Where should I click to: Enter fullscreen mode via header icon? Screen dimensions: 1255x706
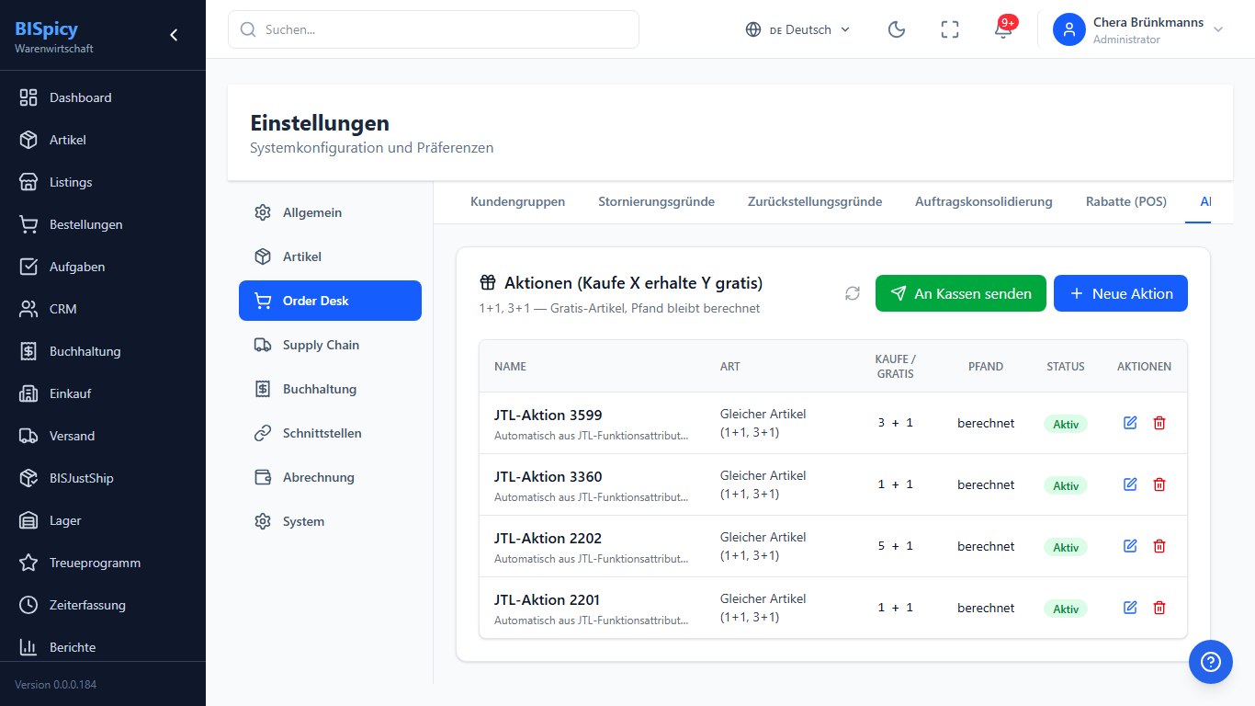(x=950, y=29)
